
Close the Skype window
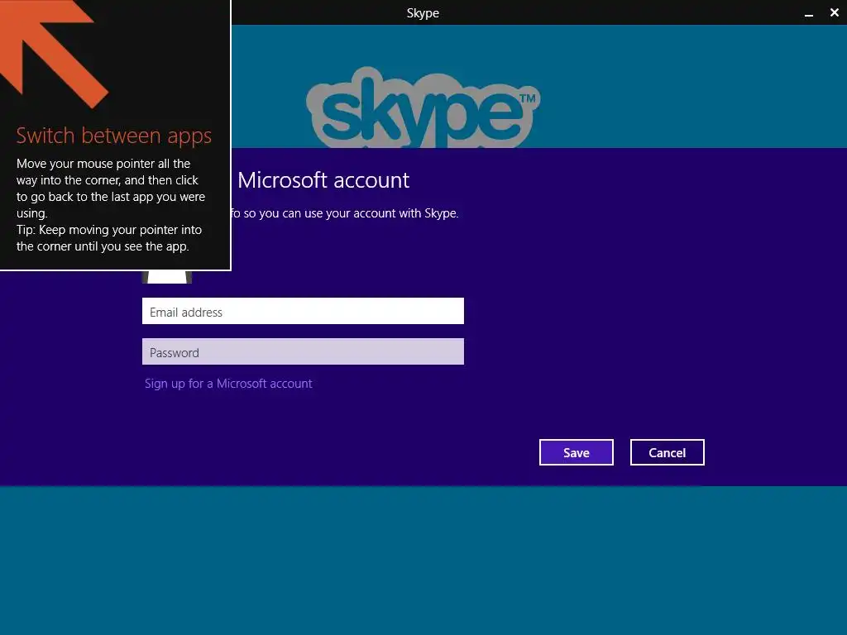coord(834,12)
